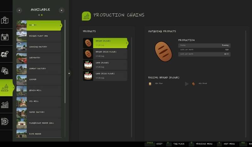Viewport: 252px width, 147px height.
Task: Open the settings sliders icon
Action: click(5, 122)
